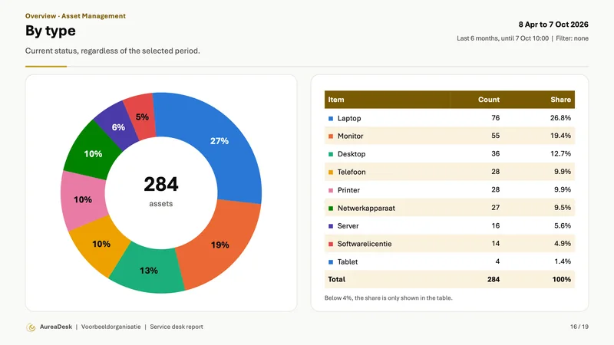Click the Tablet count value 4
The image size is (614, 345).
pos(497,261)
